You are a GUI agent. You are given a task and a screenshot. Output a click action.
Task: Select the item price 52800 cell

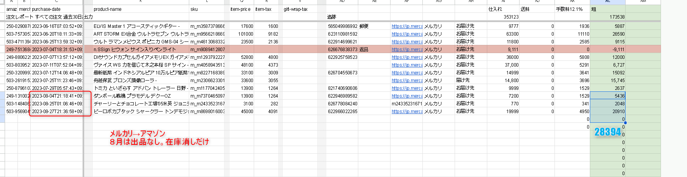point(241,57)
